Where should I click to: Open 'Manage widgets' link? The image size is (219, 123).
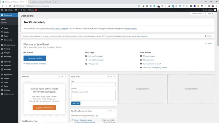[x=149, y=56]
